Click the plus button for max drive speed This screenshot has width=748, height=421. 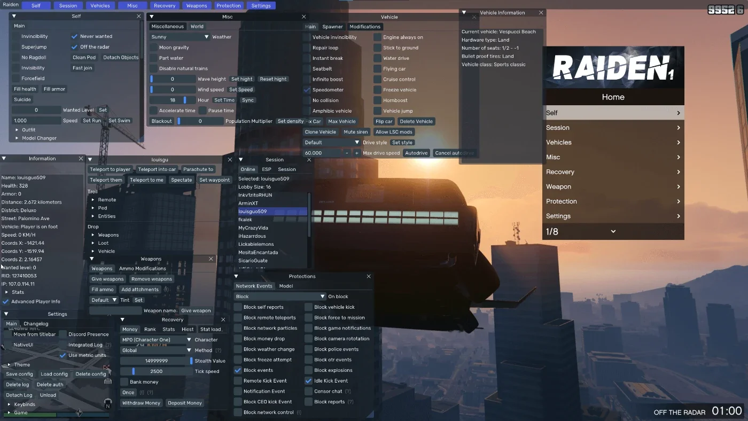point(357,153)
